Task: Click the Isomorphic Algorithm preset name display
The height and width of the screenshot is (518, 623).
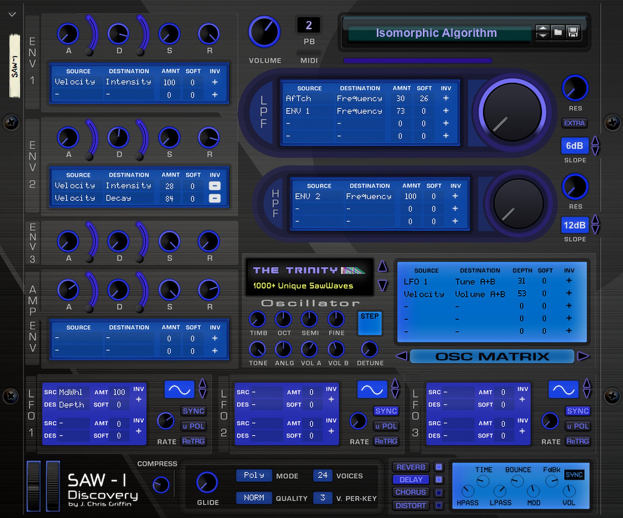Action: click(x=436, y=33)
